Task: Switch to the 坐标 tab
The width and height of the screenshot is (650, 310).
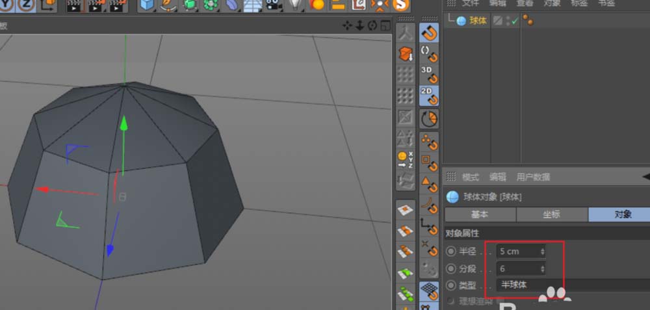Action: click(552, 214)
